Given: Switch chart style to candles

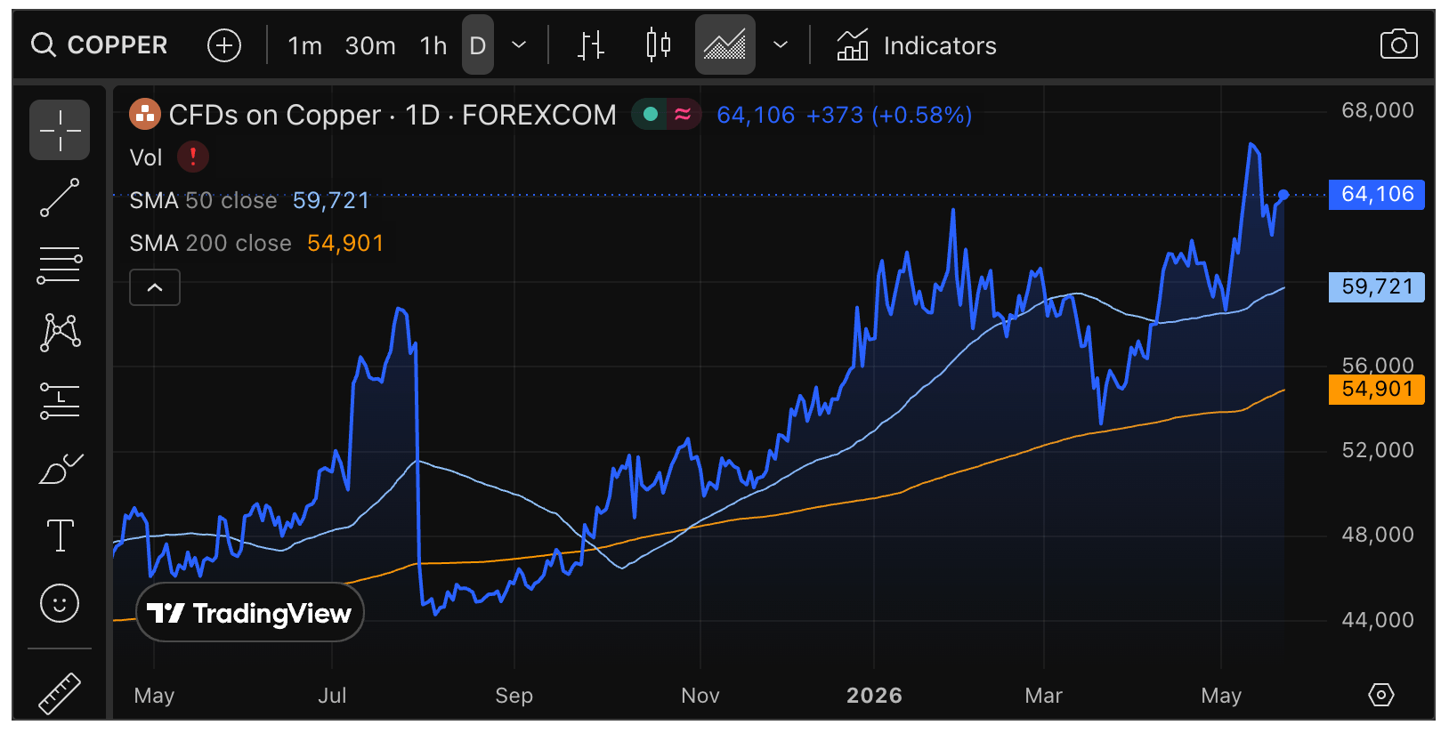Looking at the screenshot, I should coord(659,44).
